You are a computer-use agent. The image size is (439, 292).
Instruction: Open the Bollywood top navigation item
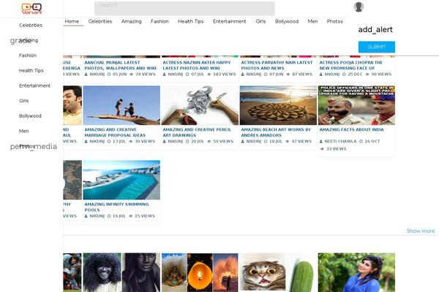[287, 22]
